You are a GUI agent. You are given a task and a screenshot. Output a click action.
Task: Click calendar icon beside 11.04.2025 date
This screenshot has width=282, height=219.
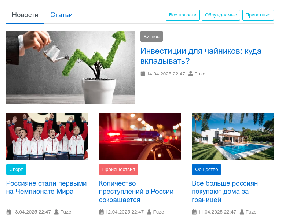[194, 212]
